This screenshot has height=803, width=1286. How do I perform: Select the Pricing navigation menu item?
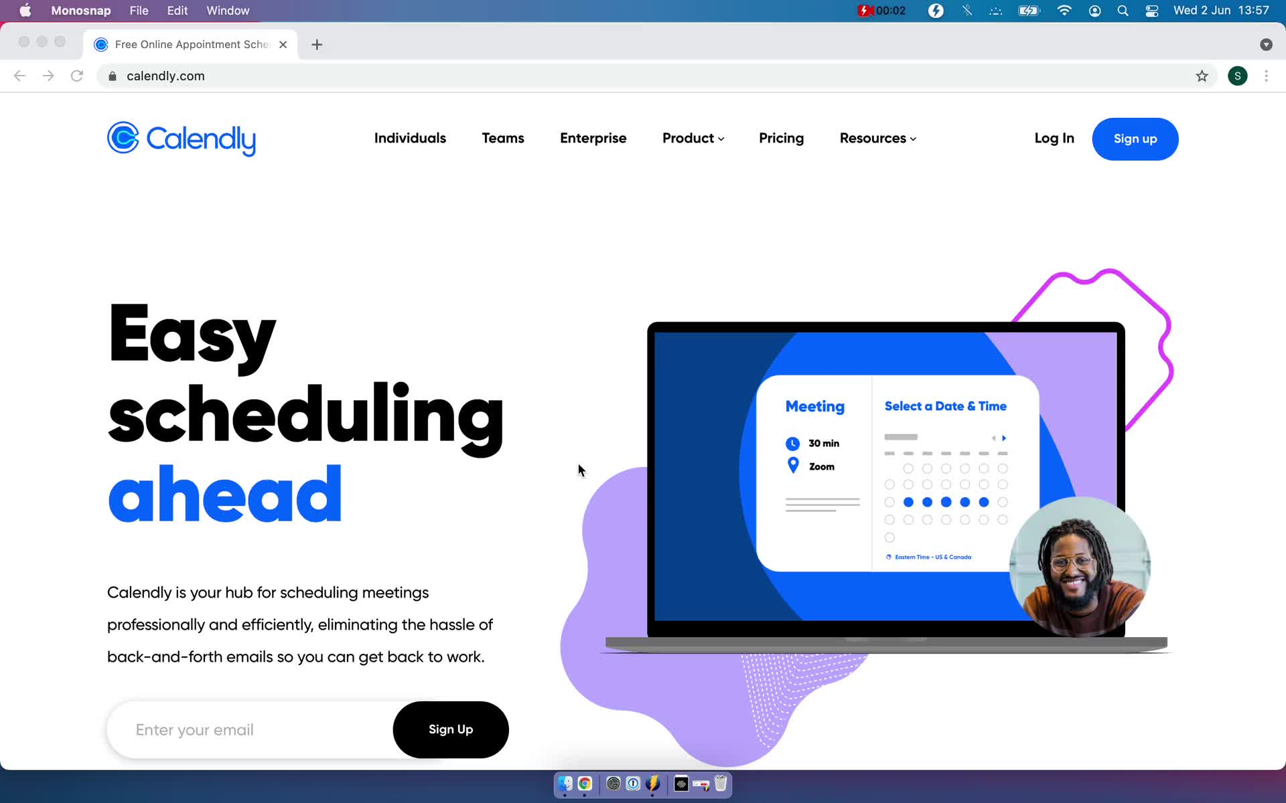pyautogui.click(x=782, y=138)
